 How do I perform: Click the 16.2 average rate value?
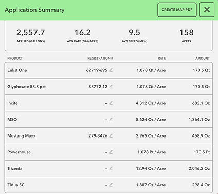click(83, 32)
